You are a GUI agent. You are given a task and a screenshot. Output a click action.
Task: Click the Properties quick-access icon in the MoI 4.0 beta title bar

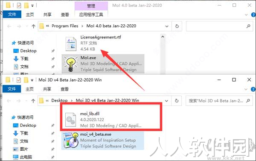[19, 6]
